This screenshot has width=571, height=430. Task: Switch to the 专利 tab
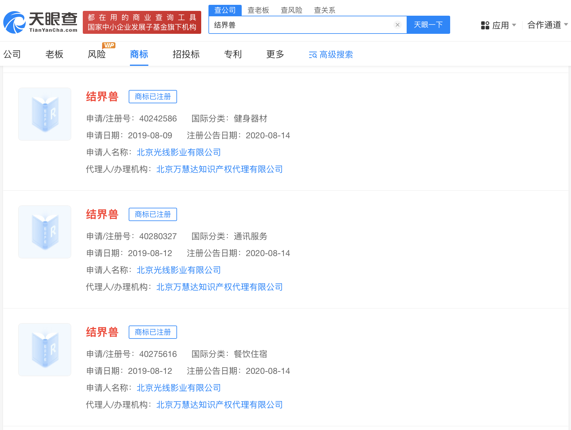click(233, 54)
